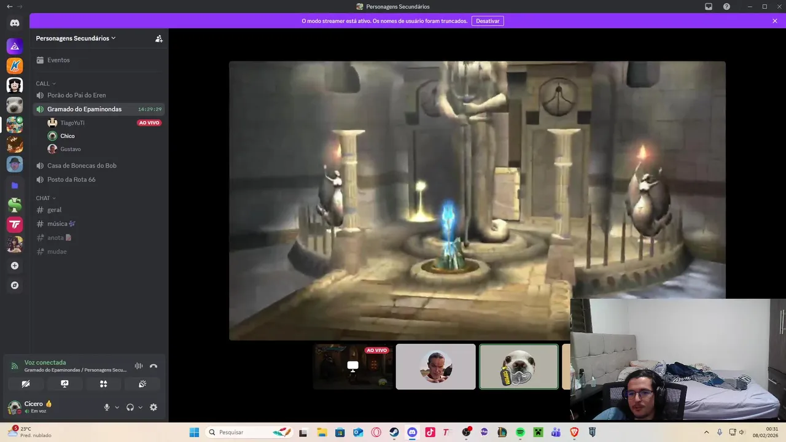This screenshot has height=442, width=786.
Task: Click the Windows Start button
Action: coord(194,432)
